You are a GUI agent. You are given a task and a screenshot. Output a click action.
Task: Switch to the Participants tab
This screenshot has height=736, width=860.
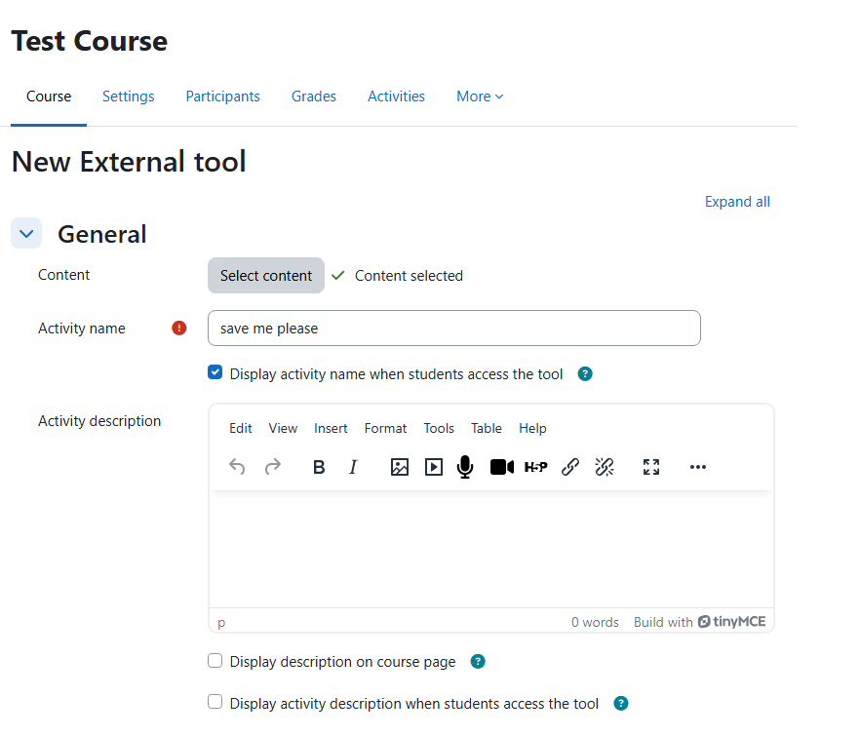click(x=222, y=97)
